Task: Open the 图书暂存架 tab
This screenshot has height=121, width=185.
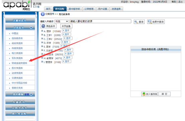Action: point(75,9)
